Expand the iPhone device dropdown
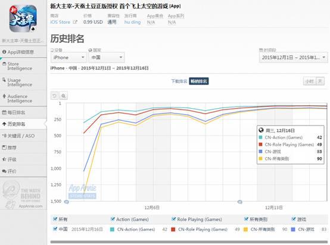 [69, 57]
